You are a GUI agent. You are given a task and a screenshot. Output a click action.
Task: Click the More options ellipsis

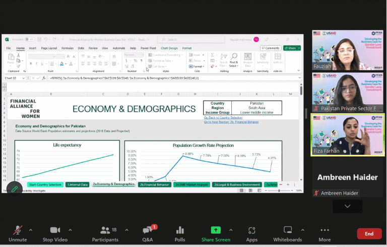pos(325,230)
